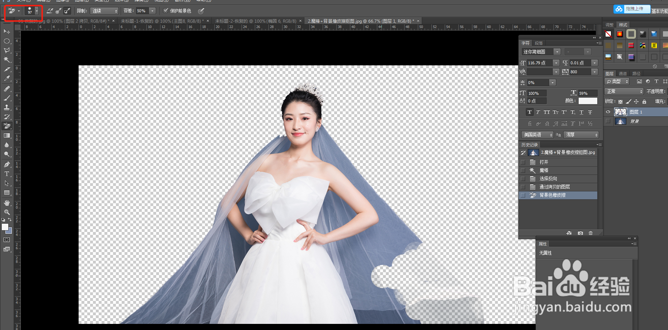Select the Gradient tool
The height and width of the screenshot is (330, 668).
point(7,135)
